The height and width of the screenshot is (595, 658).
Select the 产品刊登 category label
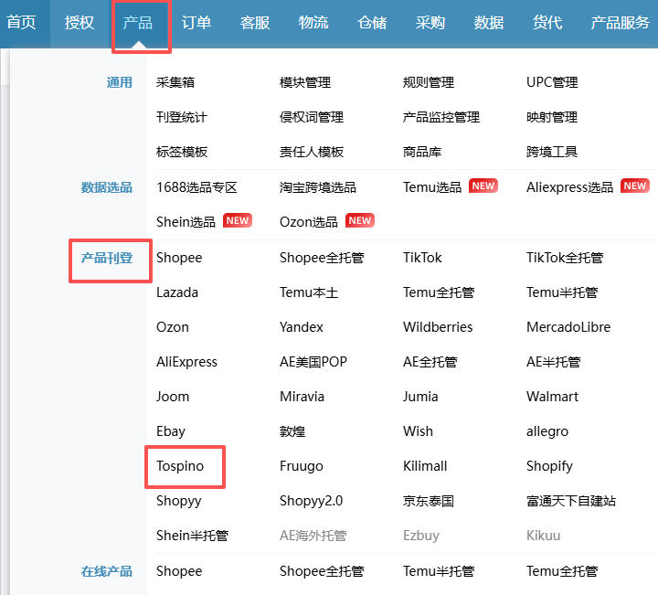click(107, 258)
